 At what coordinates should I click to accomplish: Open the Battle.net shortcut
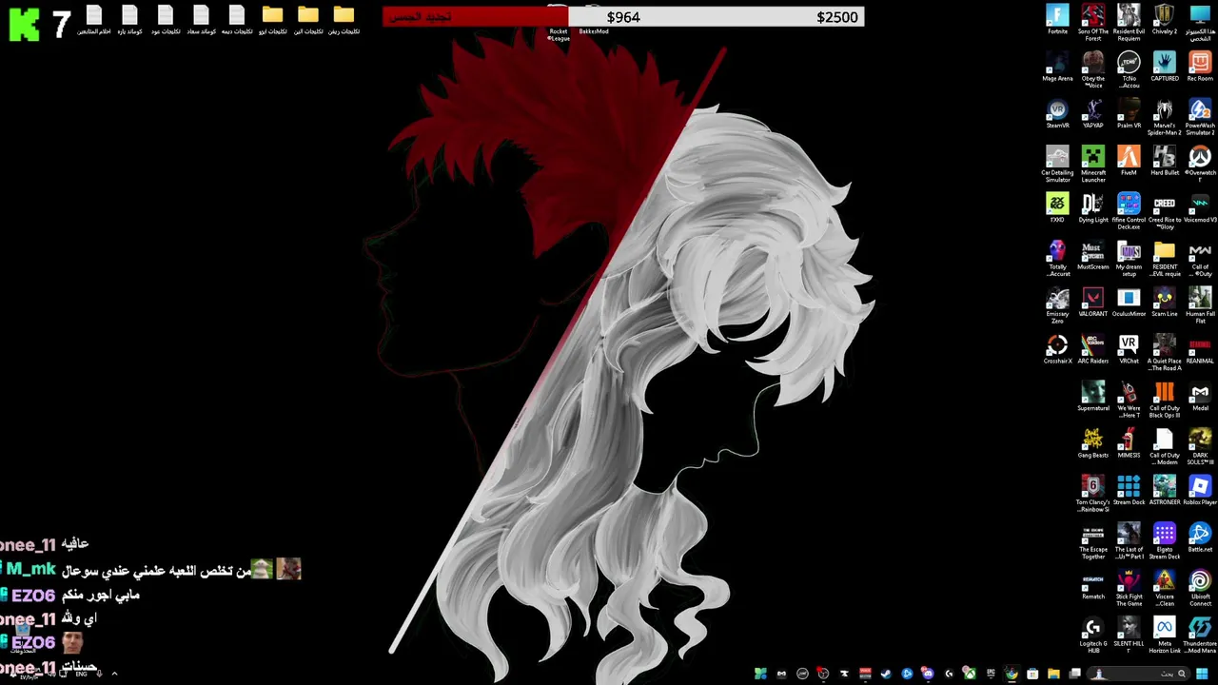tap(1200, 538)
